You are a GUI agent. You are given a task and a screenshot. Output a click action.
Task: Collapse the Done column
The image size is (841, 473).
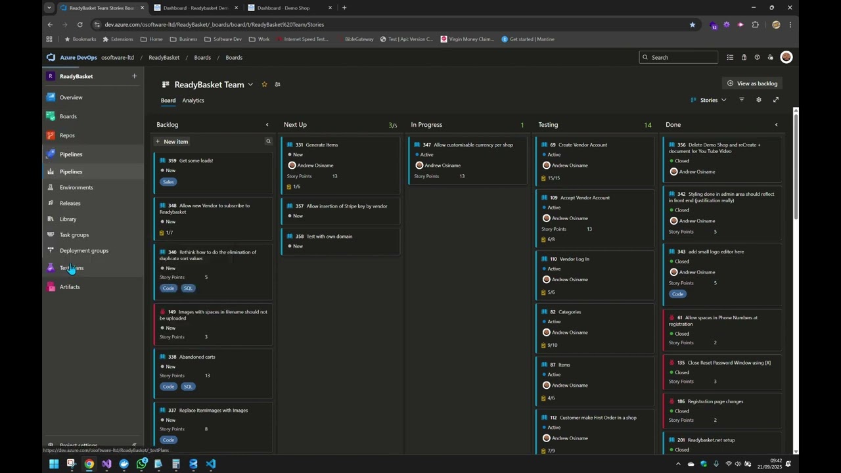click(x=776, y=124)
